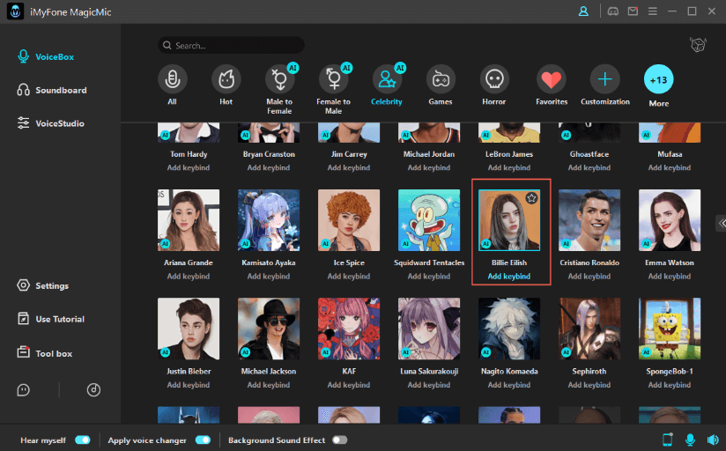The height and width of the screenshot is (451, 726).
Task: Add keybind for Emma Watson
Action: [x=670, y=276]
